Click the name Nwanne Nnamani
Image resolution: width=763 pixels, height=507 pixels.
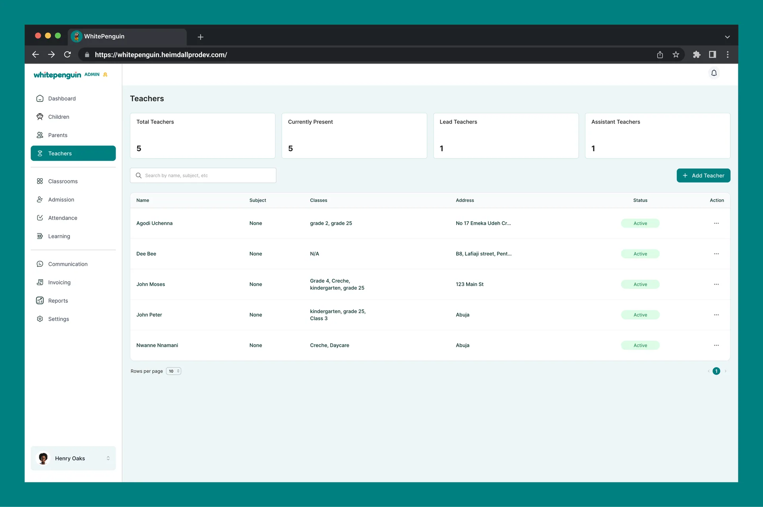[157, 345]
